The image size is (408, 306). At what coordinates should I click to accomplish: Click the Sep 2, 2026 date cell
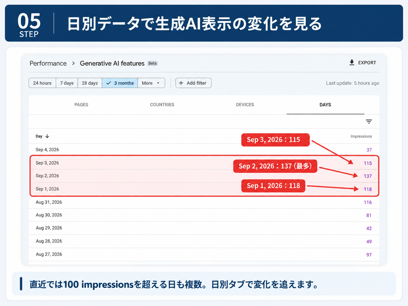(47, 176)
